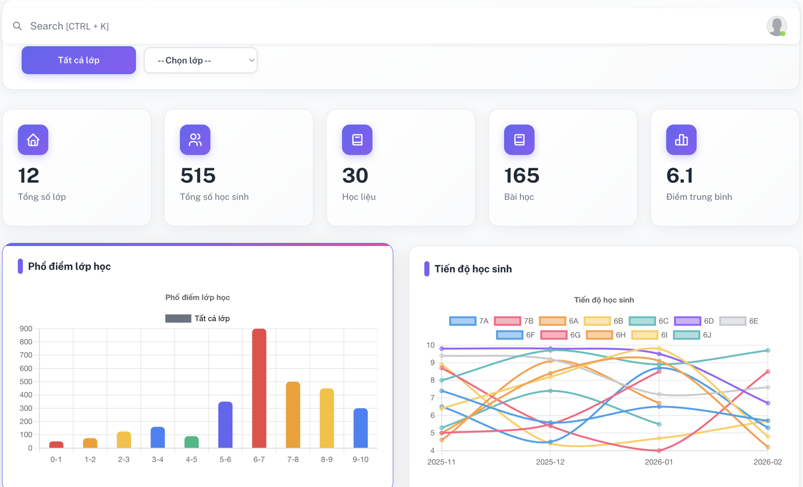This screenshot has width=803, height=487.
Task: Toggle the 6D legend item
Action: pos(694,321)
